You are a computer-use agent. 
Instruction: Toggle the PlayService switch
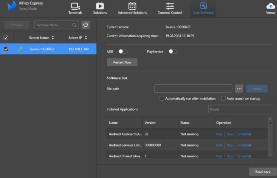click(x=173, y=51)
